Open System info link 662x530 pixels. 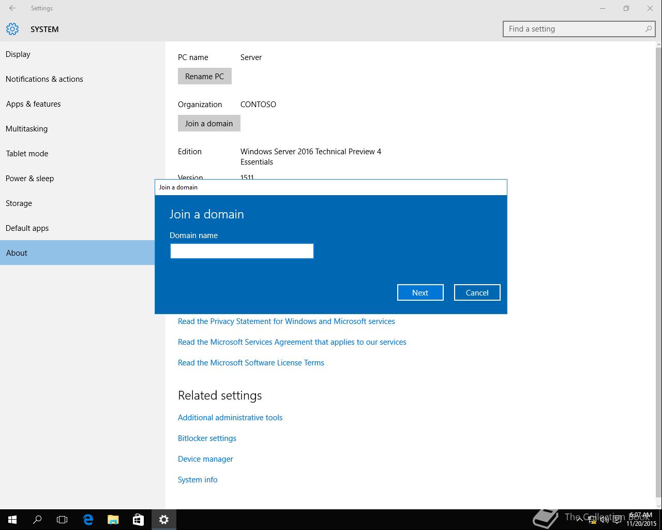point(198,480)
